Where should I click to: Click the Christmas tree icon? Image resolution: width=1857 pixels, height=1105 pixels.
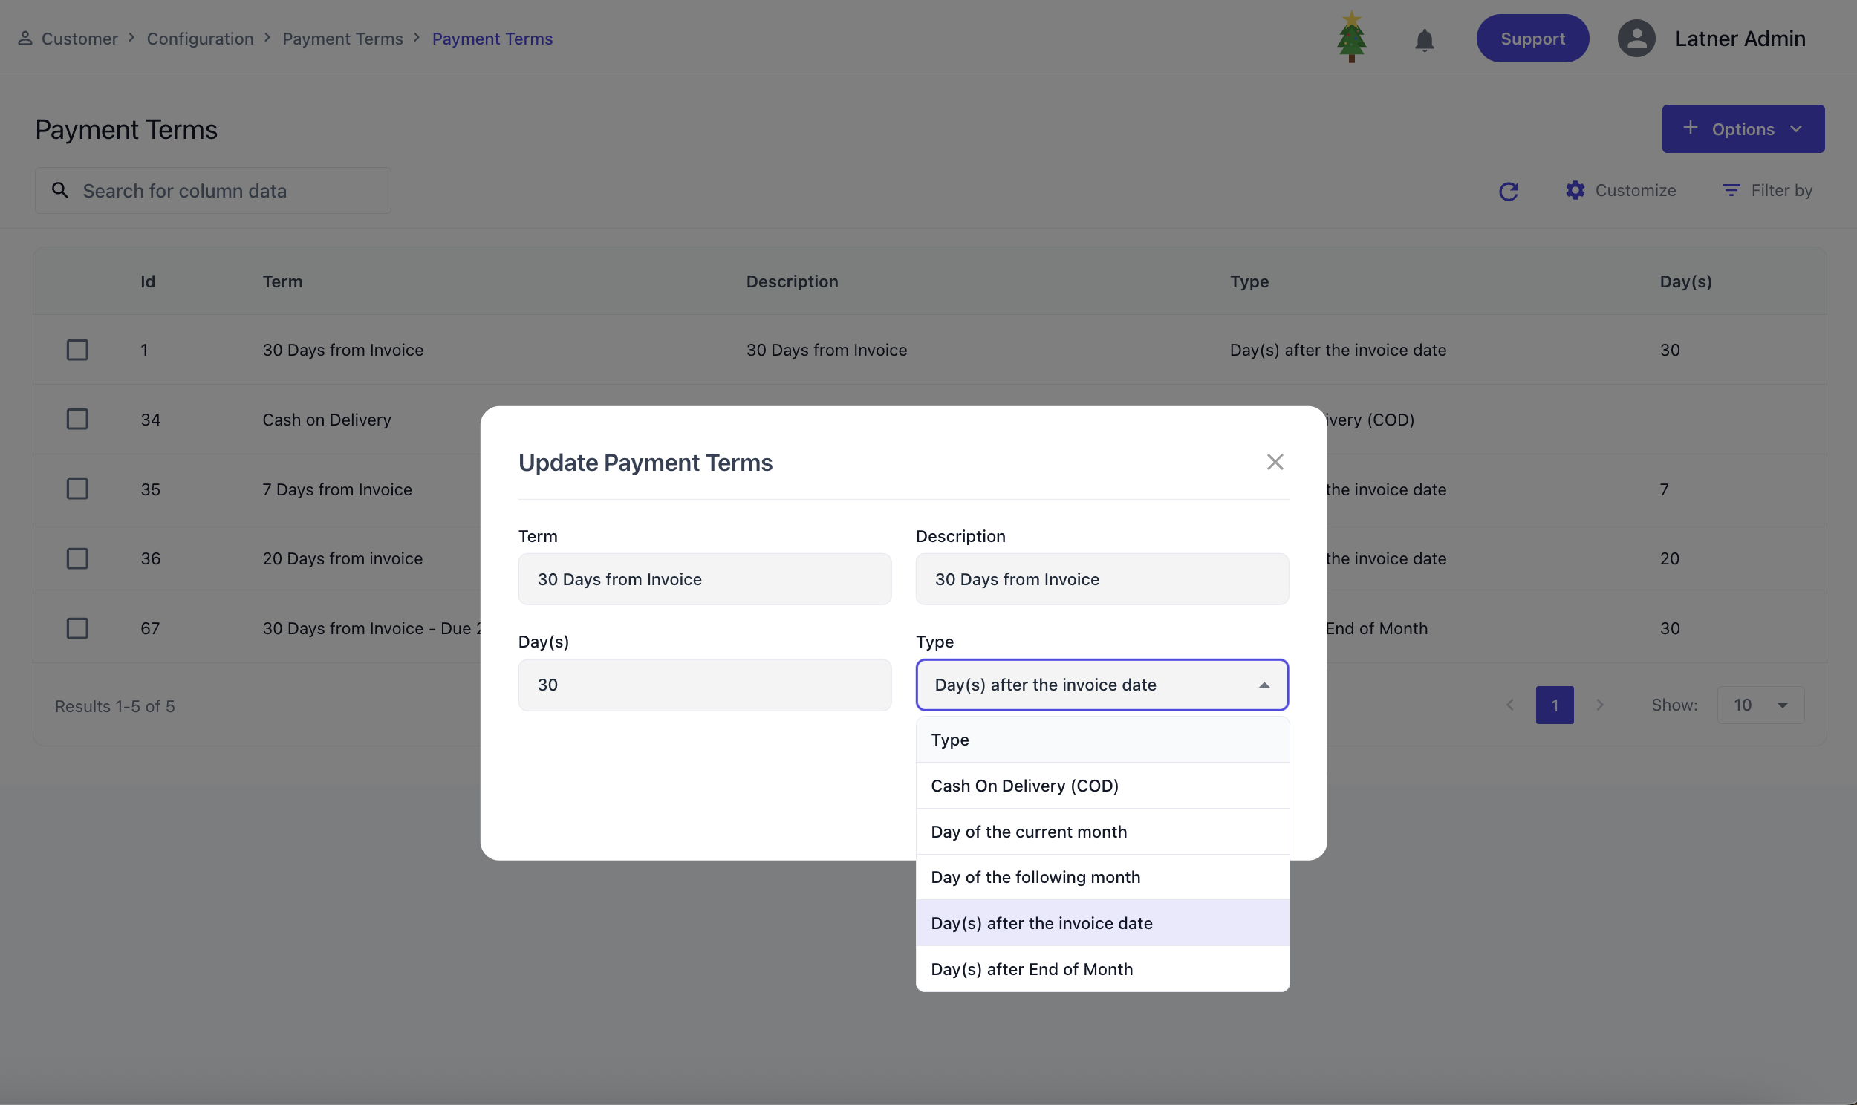1350,38
